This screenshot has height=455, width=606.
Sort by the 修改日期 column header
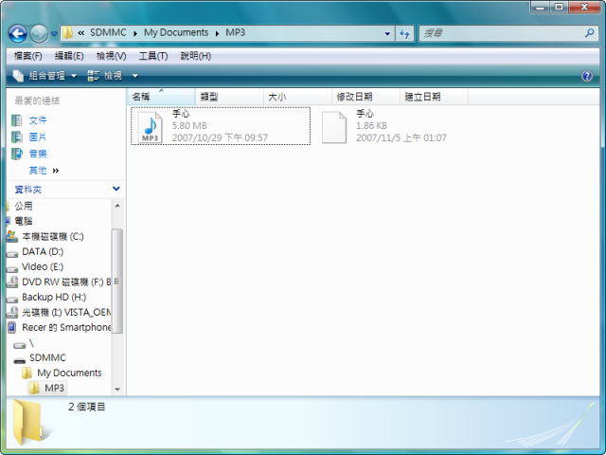click(365, 97)
